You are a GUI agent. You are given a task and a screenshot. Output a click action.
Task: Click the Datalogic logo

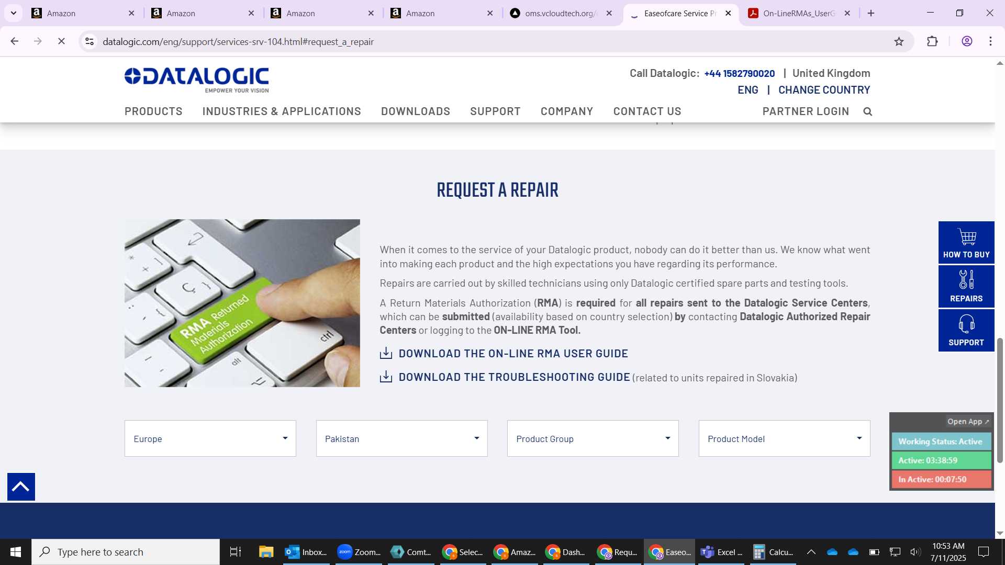(x=196, y=80)
